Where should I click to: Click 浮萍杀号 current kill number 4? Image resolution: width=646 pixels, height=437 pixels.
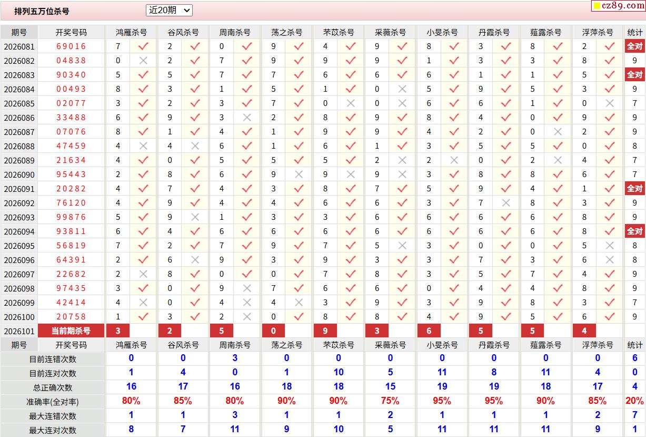point(584,331)
